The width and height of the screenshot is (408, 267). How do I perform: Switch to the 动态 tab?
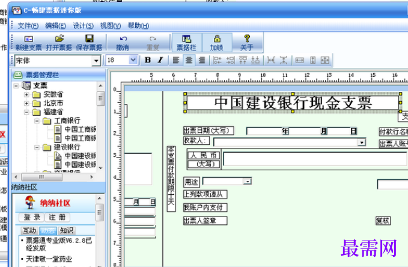(48, 230)
